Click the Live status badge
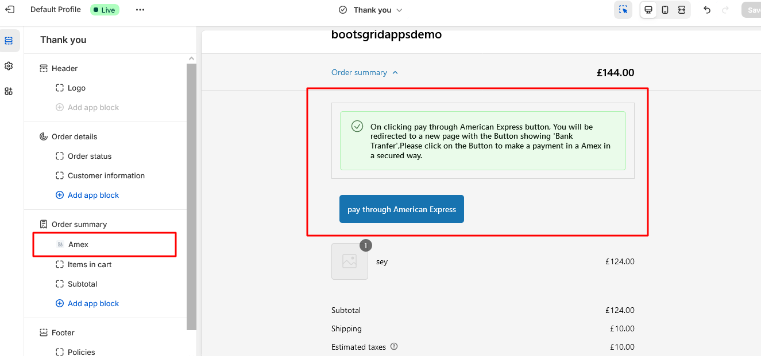Viewport: 761px width, 356px height. tap(105, 10)
